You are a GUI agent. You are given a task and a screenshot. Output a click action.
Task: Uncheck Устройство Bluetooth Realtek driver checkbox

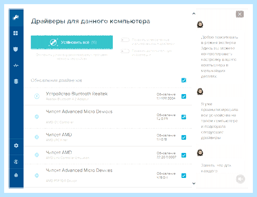click(184, 96)
